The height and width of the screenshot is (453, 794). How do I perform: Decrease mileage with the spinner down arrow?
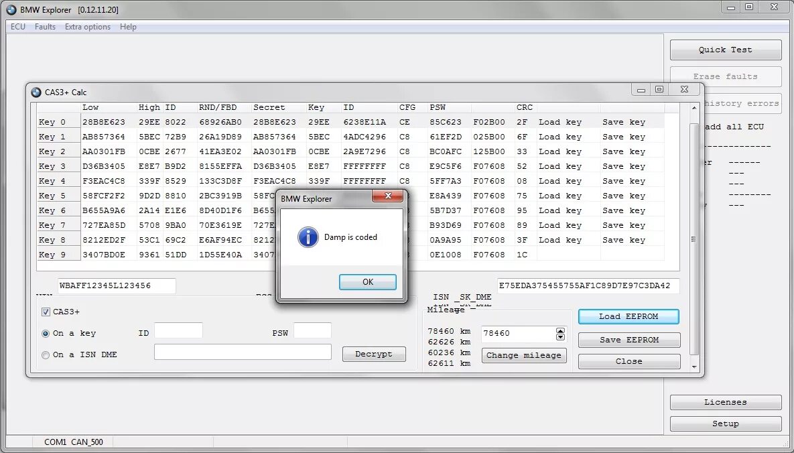pyautogui.click(x=561, y=337)
